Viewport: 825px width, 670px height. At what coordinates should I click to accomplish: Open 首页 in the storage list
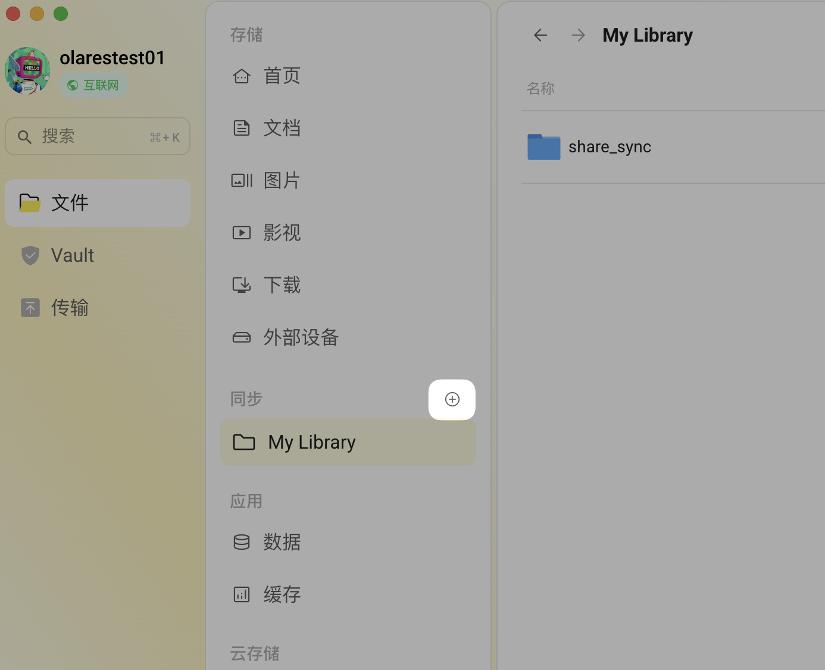(282, 76)
